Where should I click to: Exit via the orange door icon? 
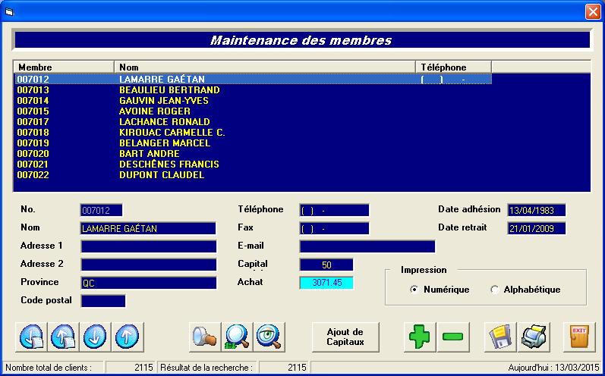[x=579, y=336]
